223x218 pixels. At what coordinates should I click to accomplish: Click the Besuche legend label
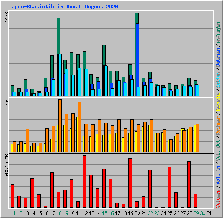click(218, 102)
